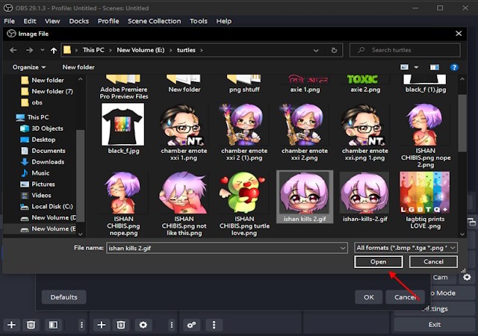This screenshot has width=478, height=336.
Task: Select the 'png shtuff' folder
Action: [244, 84]
